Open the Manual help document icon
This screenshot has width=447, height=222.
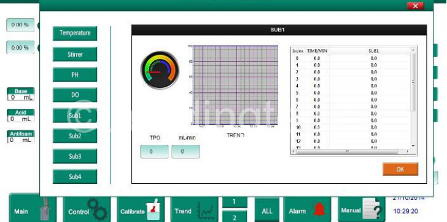click(362, 209)
